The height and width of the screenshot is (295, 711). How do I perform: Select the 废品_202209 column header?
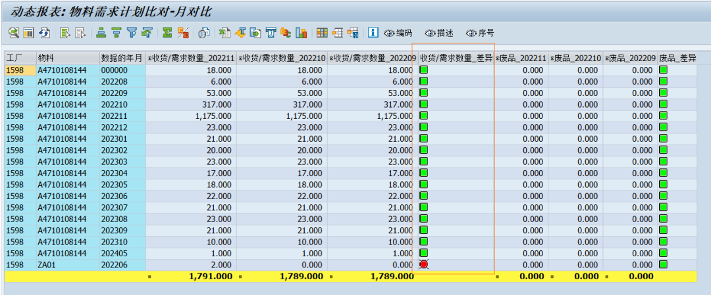[x=630, y=58]
